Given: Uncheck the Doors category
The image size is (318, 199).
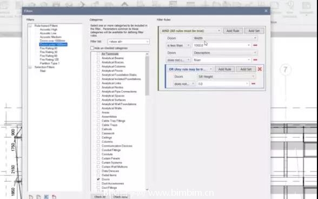Looking at the screenshot, I should click(x=98, y=179).
